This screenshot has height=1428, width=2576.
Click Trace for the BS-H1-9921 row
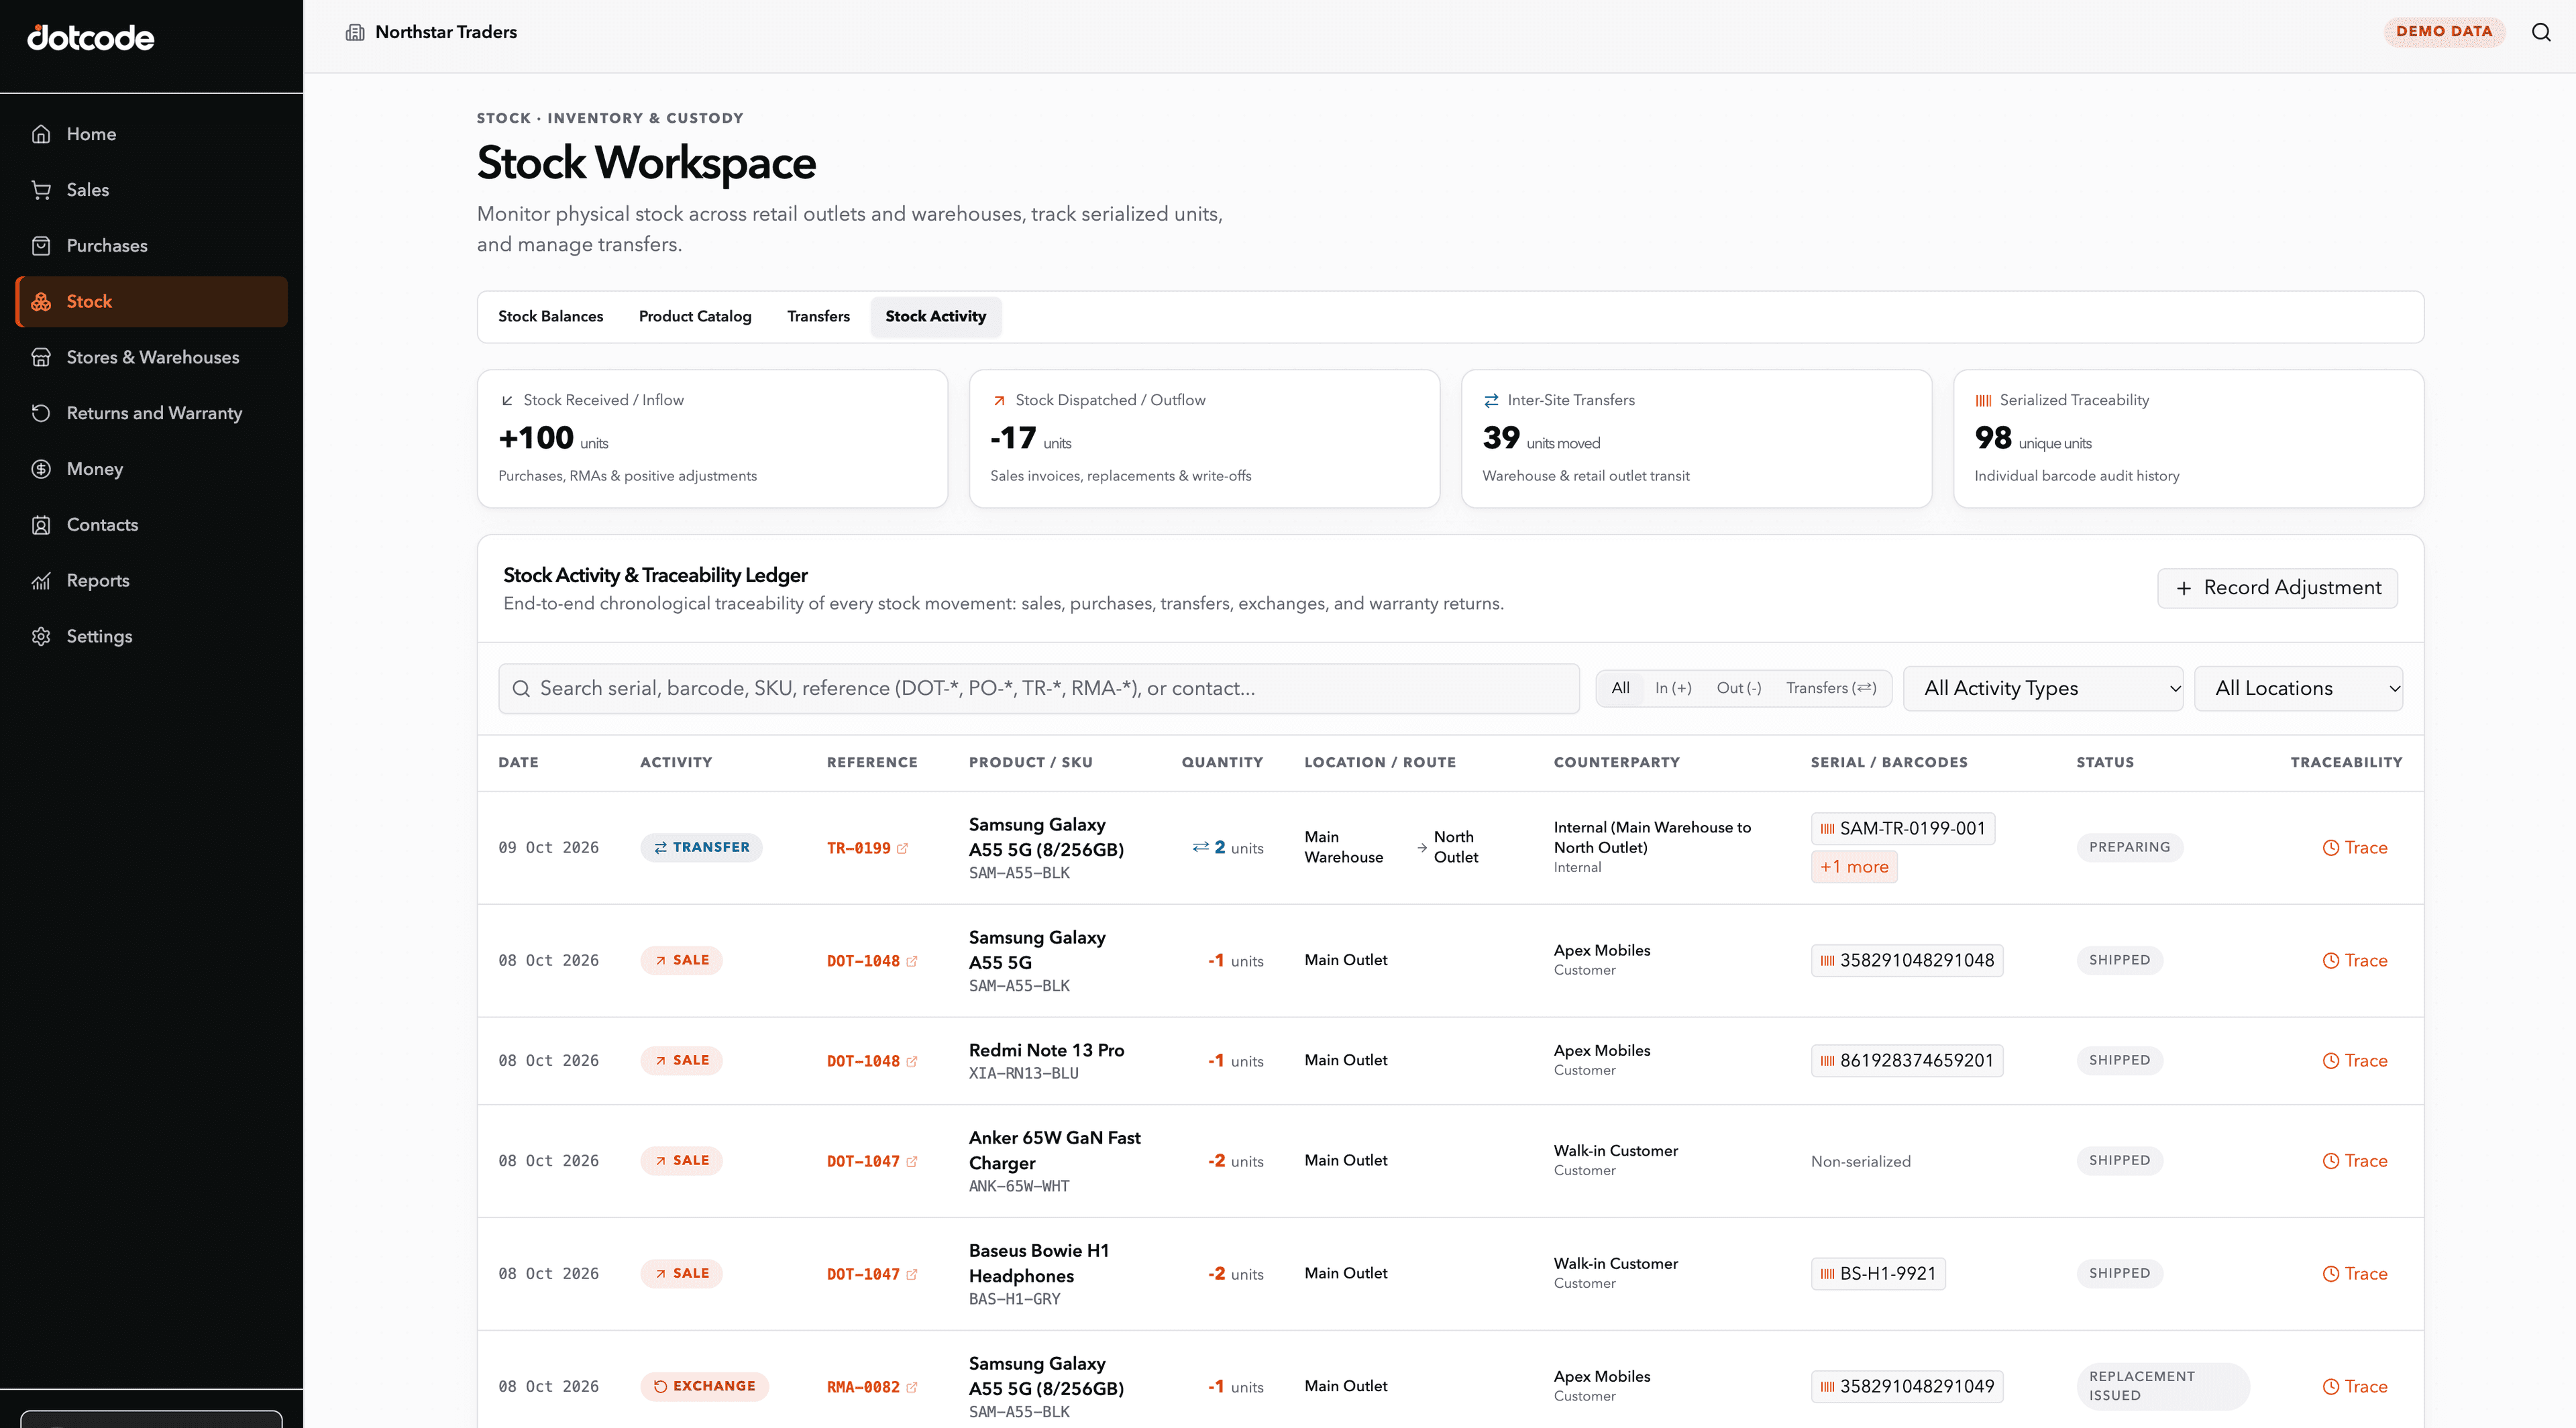(2354, 1274)
